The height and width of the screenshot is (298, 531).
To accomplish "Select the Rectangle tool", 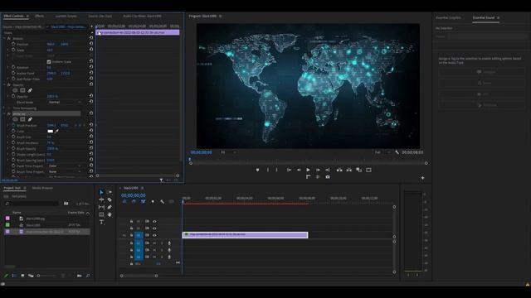I will (101, 214).
